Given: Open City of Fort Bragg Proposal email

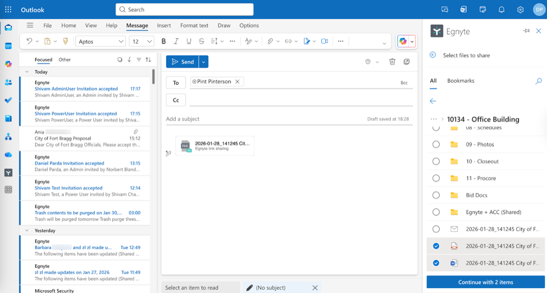Looking at the screenshot, I should coord(85,139).
